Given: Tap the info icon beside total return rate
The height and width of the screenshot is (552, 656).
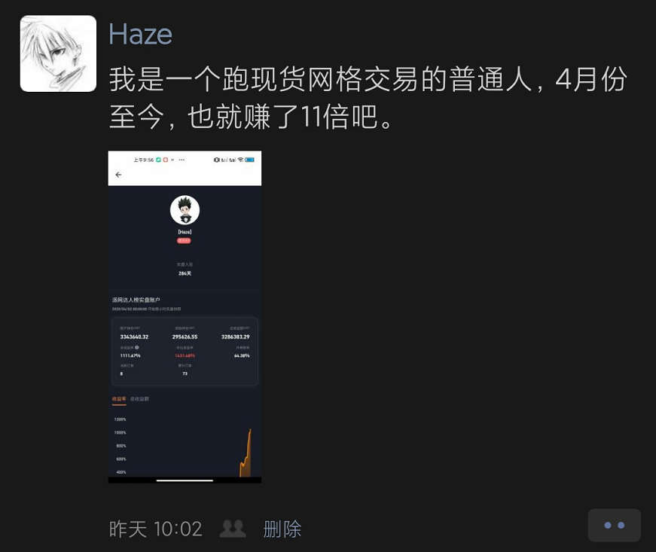Looking at the screenshot, I should (x=137, y=347).
